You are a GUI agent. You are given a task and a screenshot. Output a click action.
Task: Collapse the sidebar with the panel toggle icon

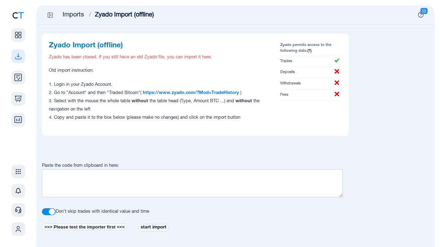(50, 15)
